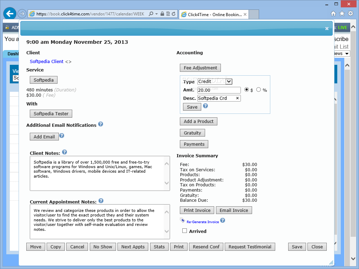Open address bar search dropdown arrow

157,14
